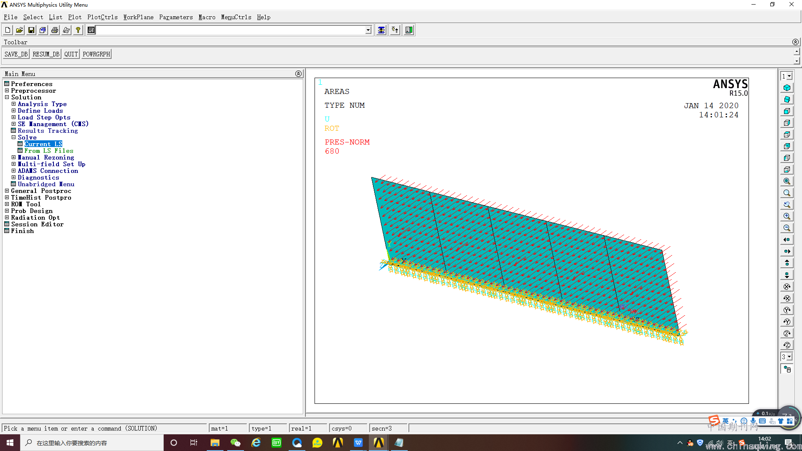This screenshot has width=802, height=451.
Task: Expand the Define Loads node
Action: pos(13,111)
